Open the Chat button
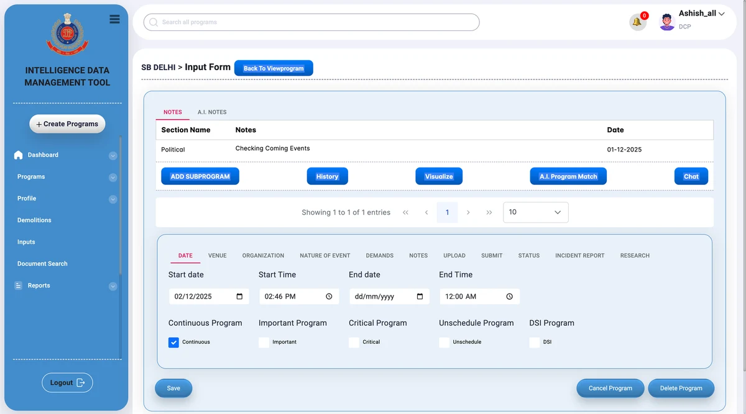746x414 pixels. (x=691, y=176)
